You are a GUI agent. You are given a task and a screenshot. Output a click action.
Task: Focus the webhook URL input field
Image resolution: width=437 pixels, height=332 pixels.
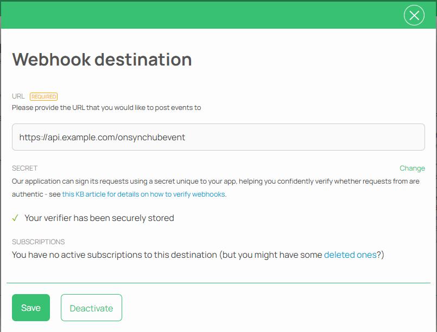coord(218,137)
